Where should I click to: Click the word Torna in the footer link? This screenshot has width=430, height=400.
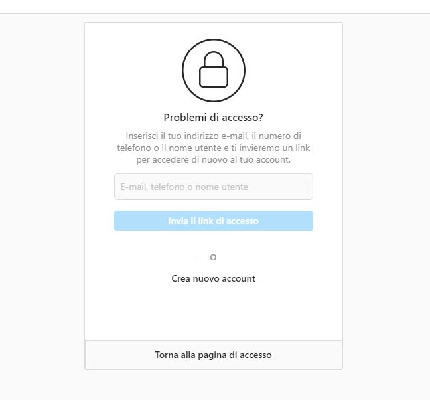coord(166,355)
